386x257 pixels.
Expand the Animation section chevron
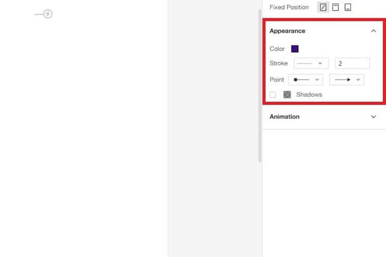373,116
